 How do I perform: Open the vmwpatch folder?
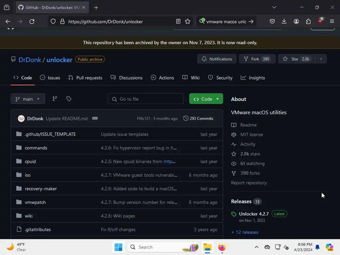pos(35,202)
